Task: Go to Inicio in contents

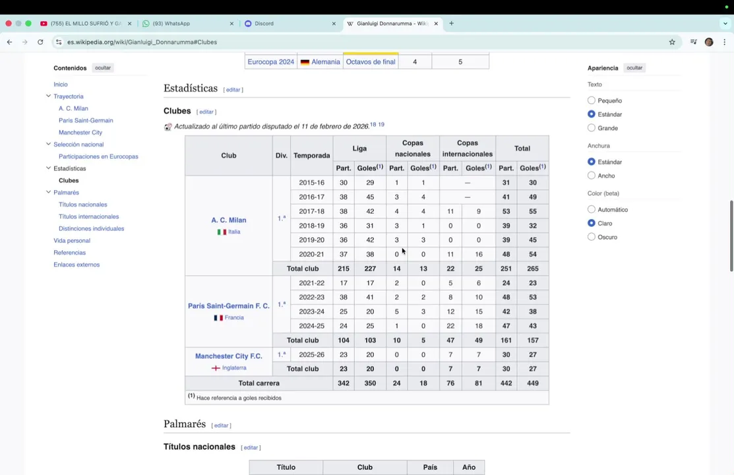Action: 61,84
